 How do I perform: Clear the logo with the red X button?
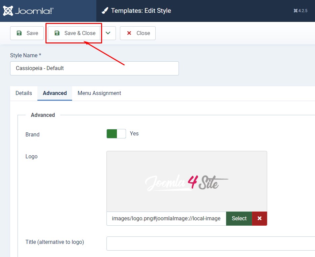(259, 218)
